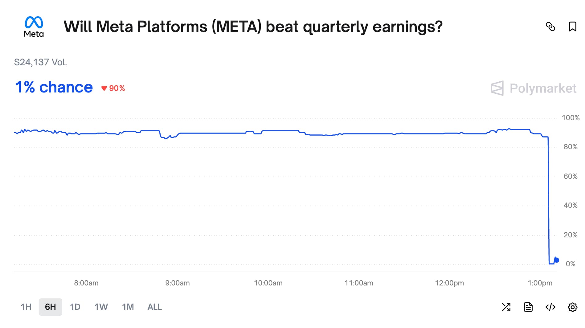Click the market title text

pyautogui.click(x=253, y=27)
